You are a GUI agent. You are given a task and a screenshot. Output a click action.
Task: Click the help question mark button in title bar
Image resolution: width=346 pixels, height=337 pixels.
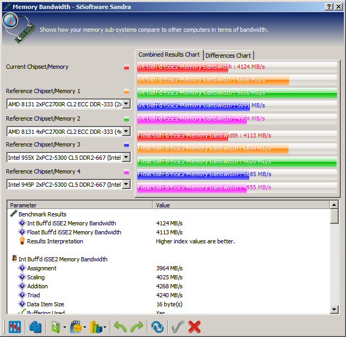coord(329,7)
